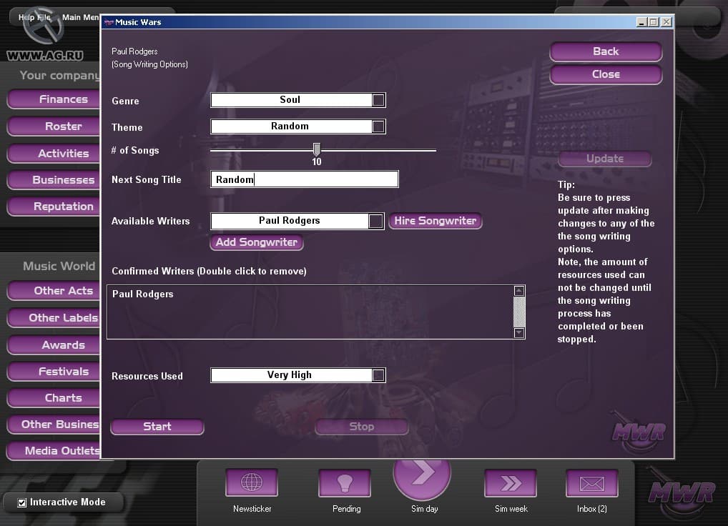Open the Festivals section
The width and height of the screenshot is (728, 526).
coord(55,372)
